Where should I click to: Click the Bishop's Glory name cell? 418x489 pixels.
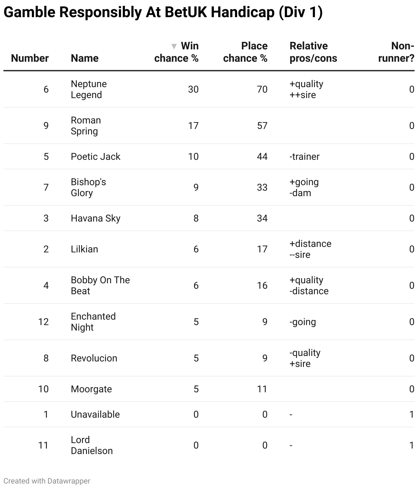(x=88, y=188)
